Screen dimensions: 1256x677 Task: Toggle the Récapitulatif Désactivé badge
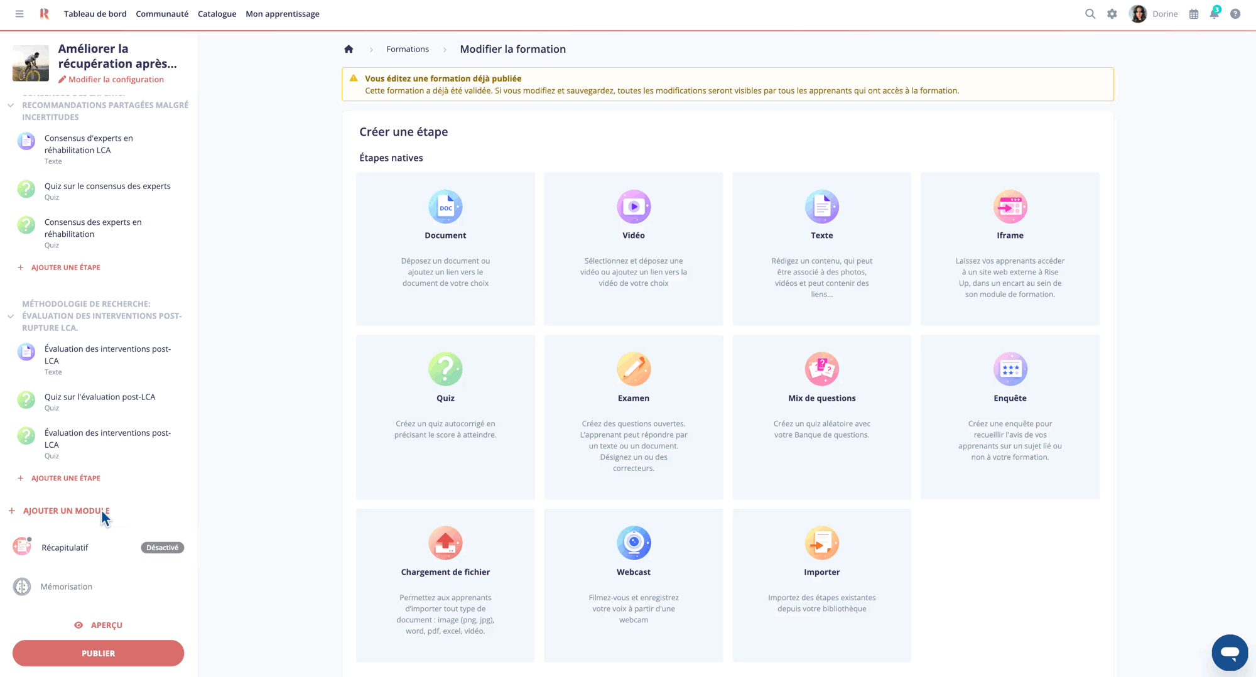point(162,548)
